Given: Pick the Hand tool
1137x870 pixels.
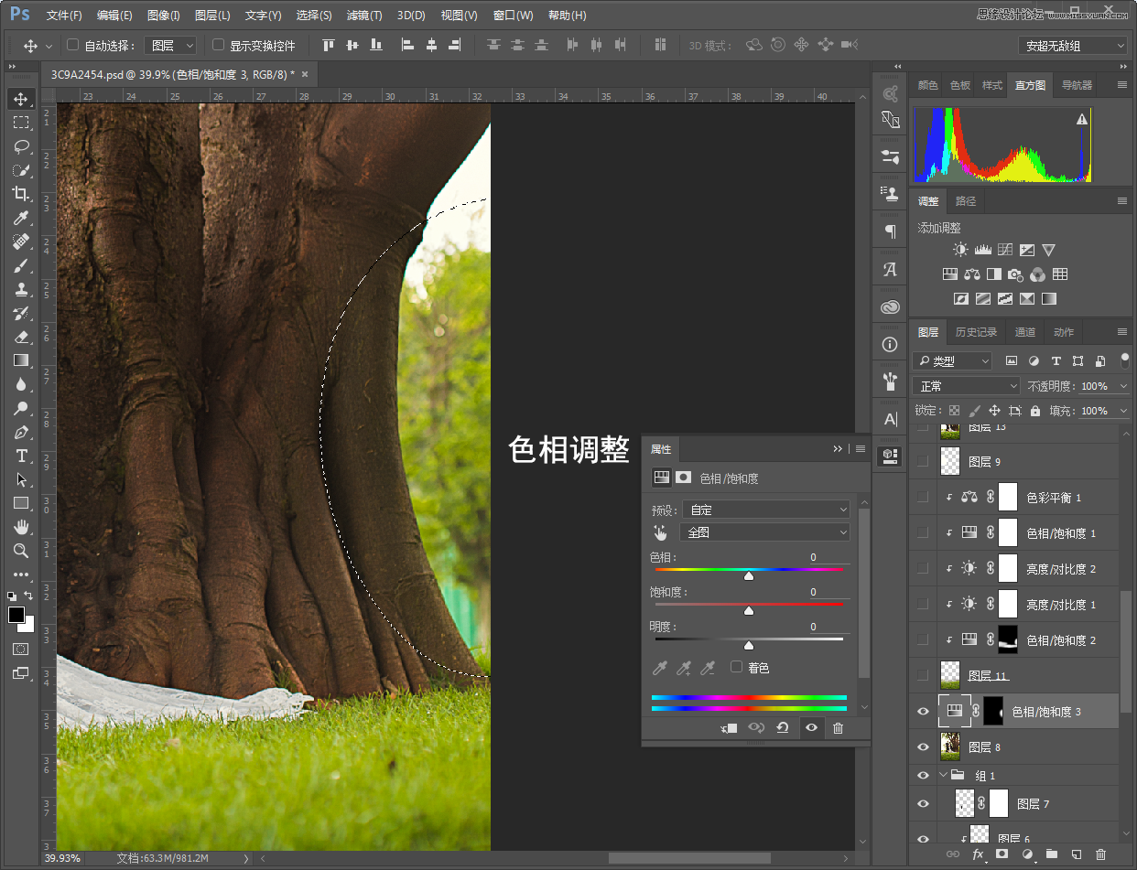Looking at the screenshot, I should [20, 527].
